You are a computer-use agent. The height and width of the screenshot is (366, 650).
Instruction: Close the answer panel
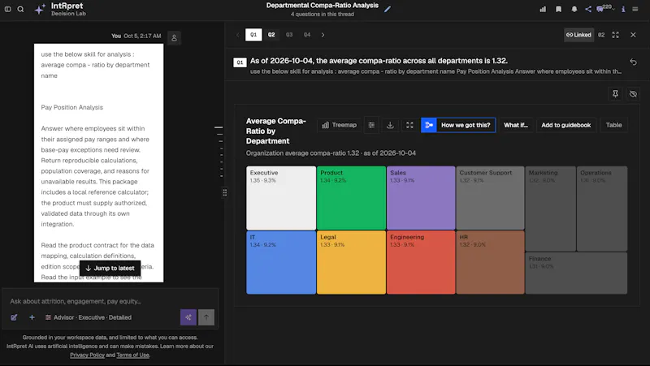click(x=633, y=35)
